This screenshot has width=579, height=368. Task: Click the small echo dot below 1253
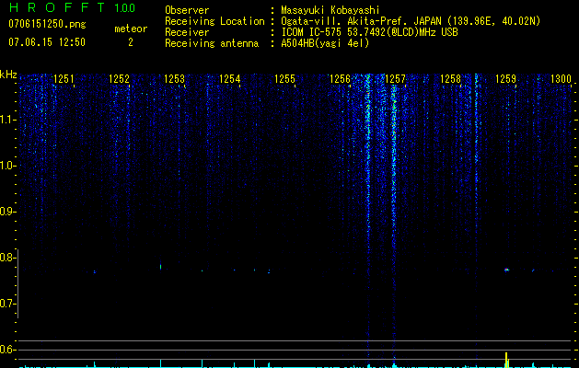point(160,266)
